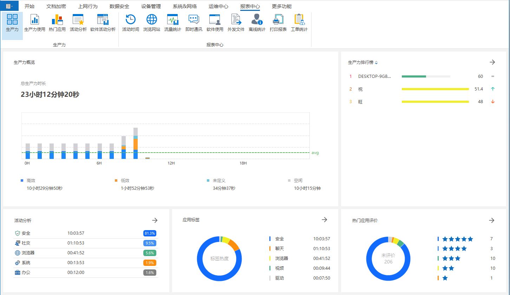Select the 驱动 tag legend entry
This screenshot has width=510, height=295.
pos(300,278)
